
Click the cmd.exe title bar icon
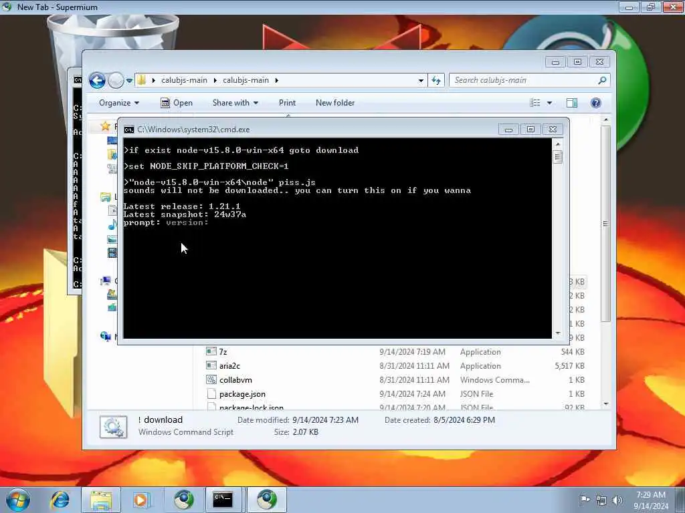(129, 130)
